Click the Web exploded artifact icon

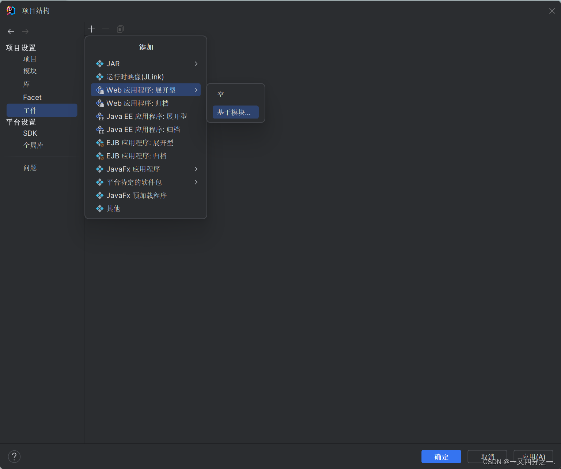tap(100, 90)
